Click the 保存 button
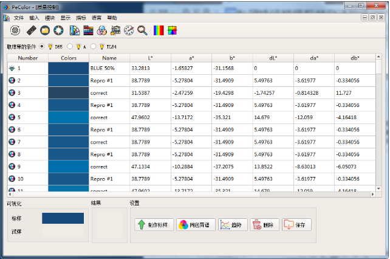This screenshot has height=259, width=390. [x=296, y=224]
